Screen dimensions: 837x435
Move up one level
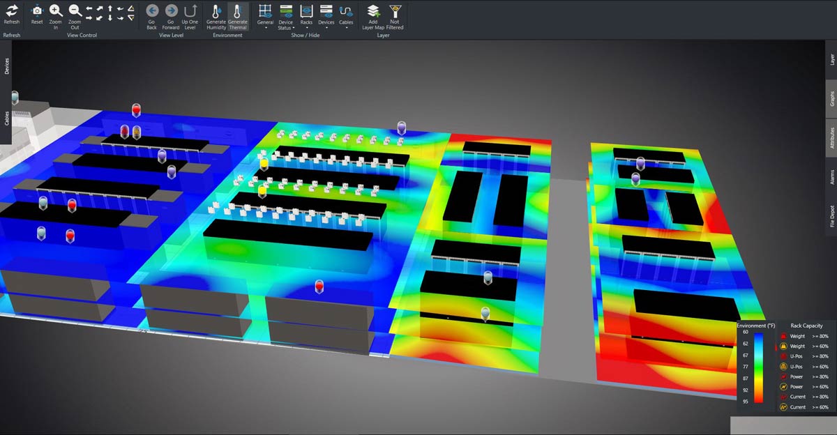tap(190, 12)
